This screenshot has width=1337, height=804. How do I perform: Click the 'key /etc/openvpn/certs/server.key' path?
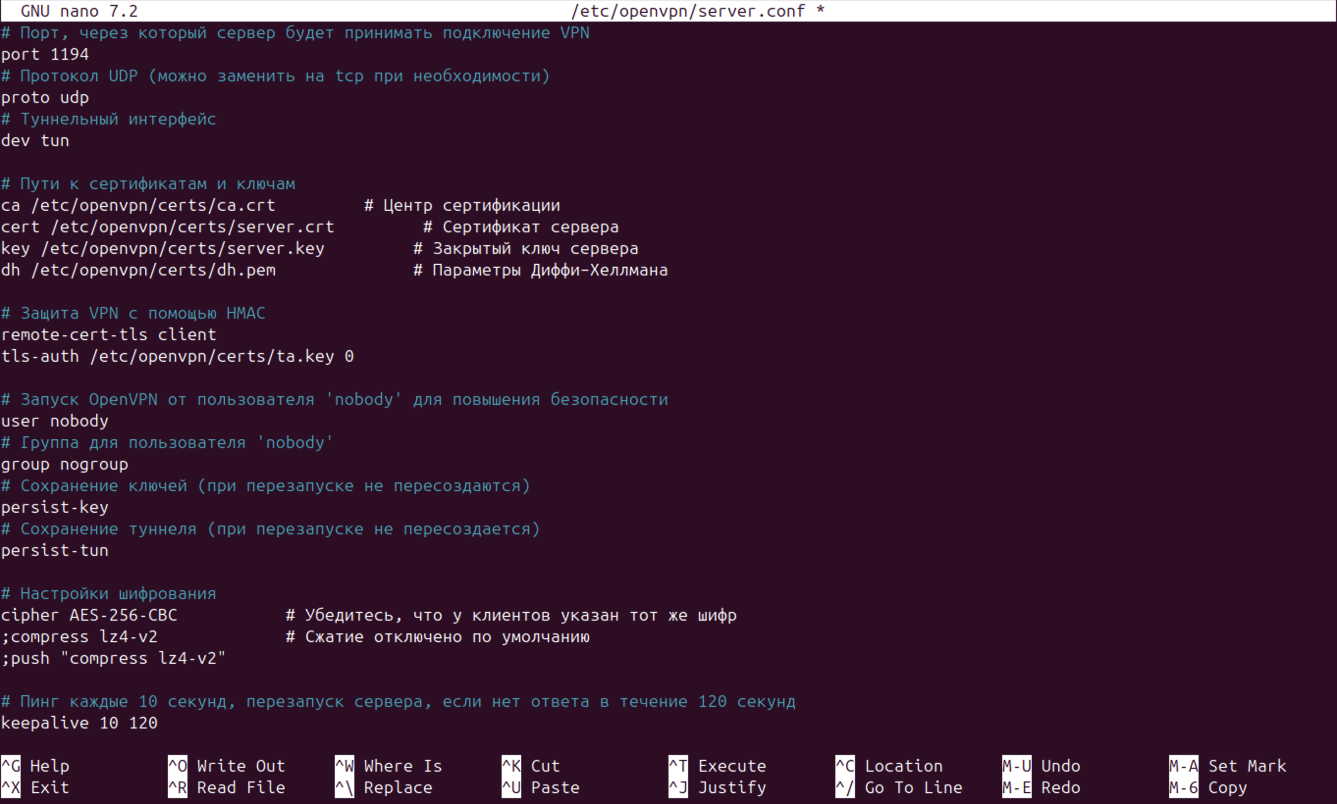pos(163,248)
